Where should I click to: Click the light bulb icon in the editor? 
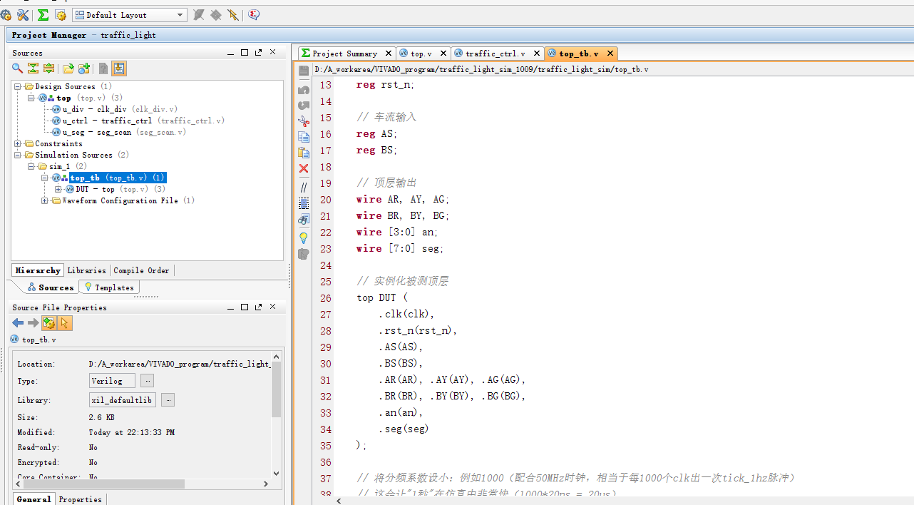click(x=304, y=238)
